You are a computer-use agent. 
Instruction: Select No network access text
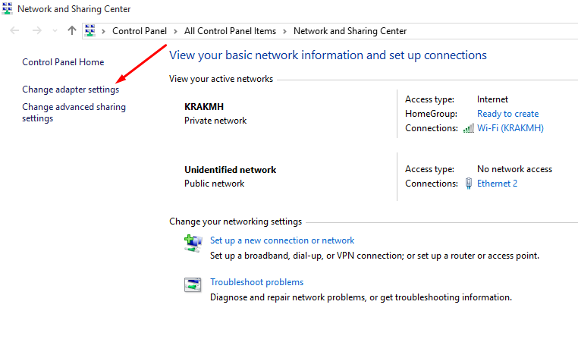(514, 169)
